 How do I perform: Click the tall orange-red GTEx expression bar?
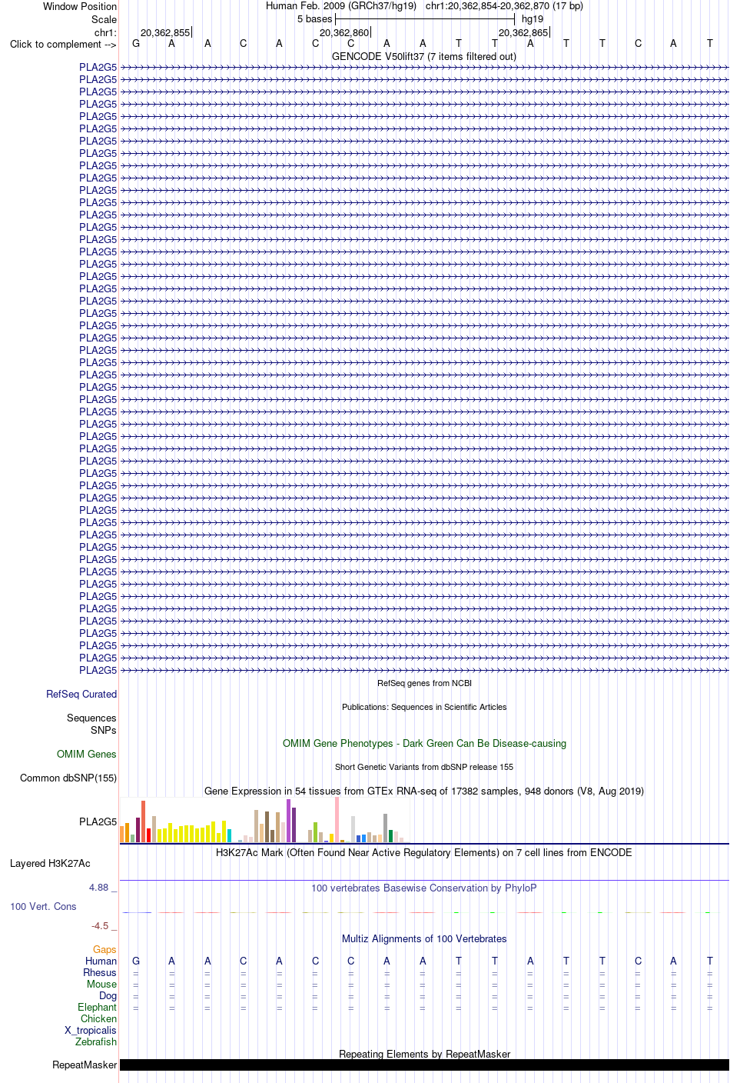coord(143,821)
